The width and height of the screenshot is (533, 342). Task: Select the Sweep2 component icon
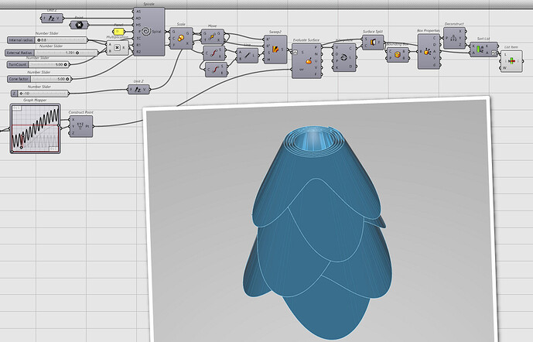pos(275,50)
